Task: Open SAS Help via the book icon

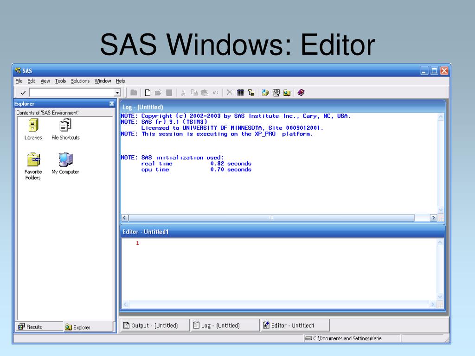Action: [x=301, y=93]
